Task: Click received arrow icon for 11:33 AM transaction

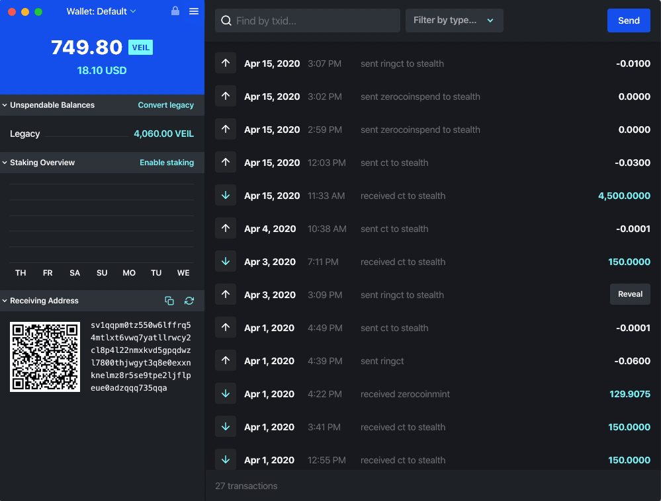Action: pos(226,196)
